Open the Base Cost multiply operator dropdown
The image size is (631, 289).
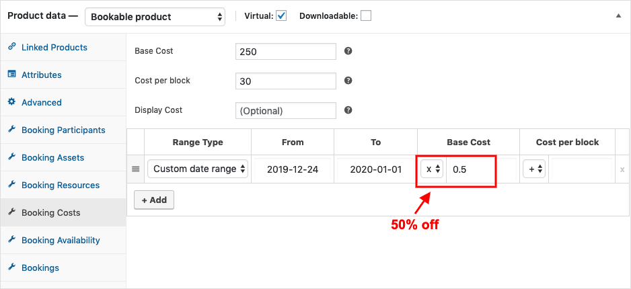coord(433,169)
